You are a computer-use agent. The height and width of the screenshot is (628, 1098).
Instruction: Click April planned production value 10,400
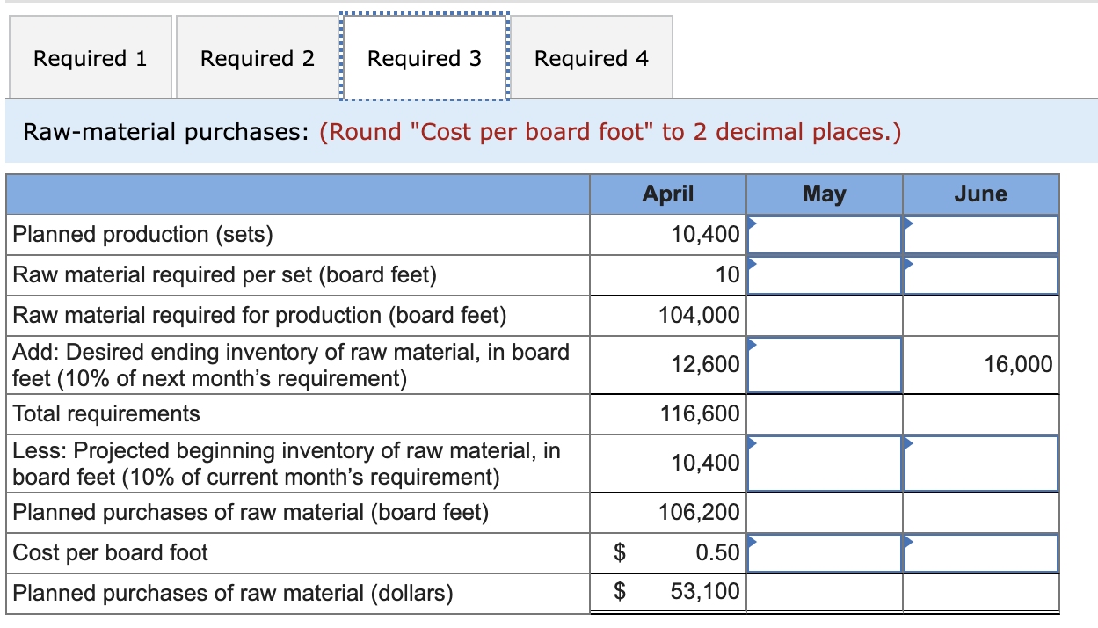point(668,235)
